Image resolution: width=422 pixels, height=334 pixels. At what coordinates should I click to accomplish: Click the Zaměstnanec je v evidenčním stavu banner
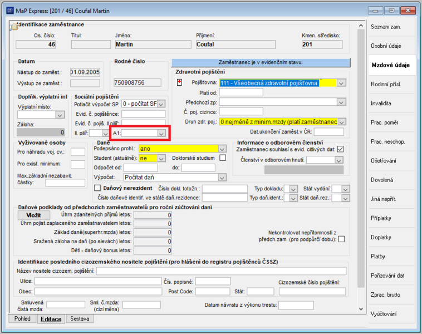[261, 62]
